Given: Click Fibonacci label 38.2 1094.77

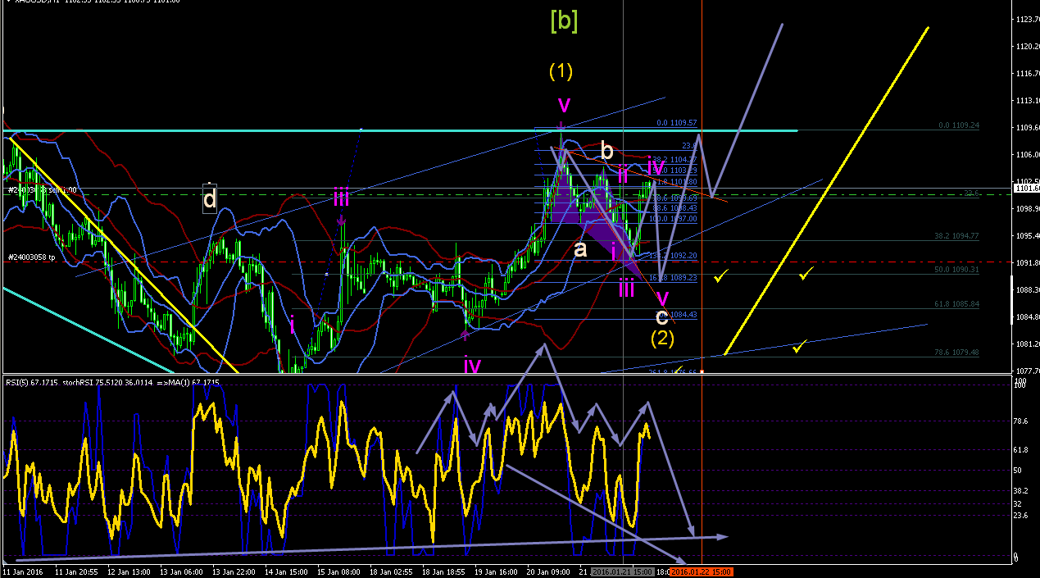Looking at the screenshot, I should click(x=956, y=236).
